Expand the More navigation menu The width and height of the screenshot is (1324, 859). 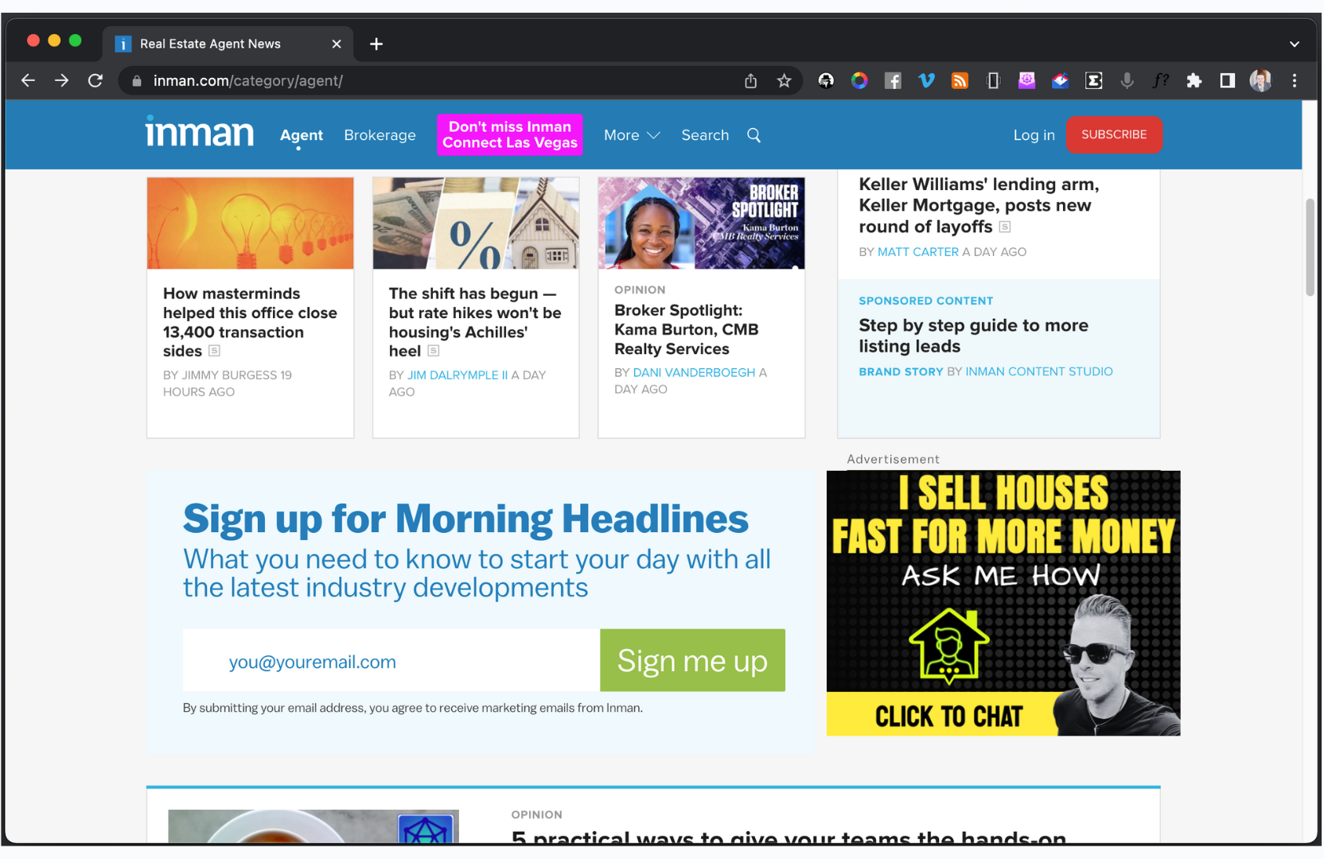click(632, 135)
